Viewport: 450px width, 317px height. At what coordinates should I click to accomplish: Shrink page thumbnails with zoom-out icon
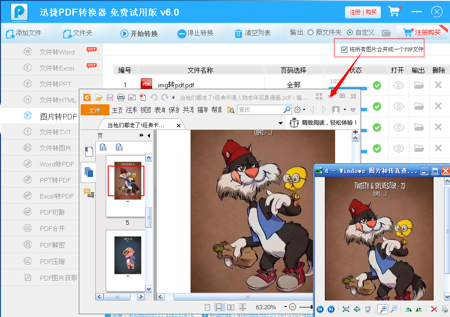(119, 147)
